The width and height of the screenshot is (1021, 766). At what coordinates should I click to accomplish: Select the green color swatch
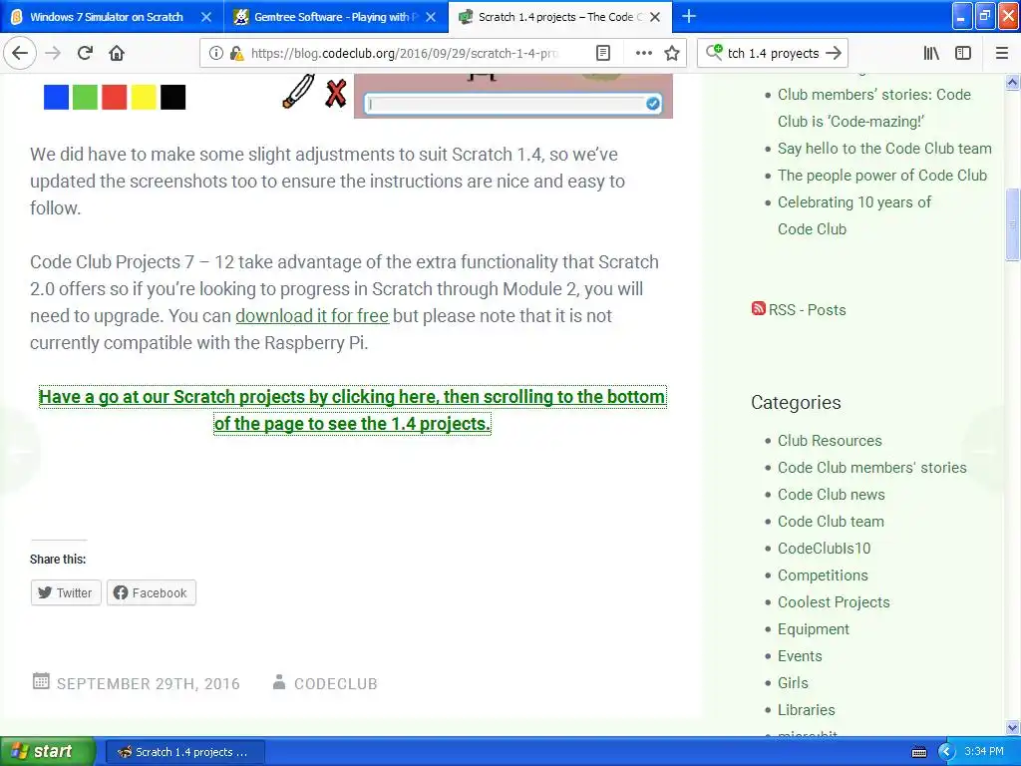point(86,97)
